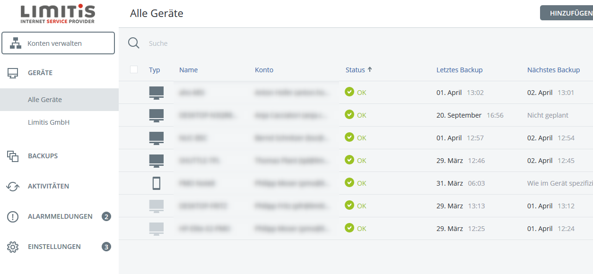Sort the table by Name column
This screenshot has width=593, height=274.
188,70
